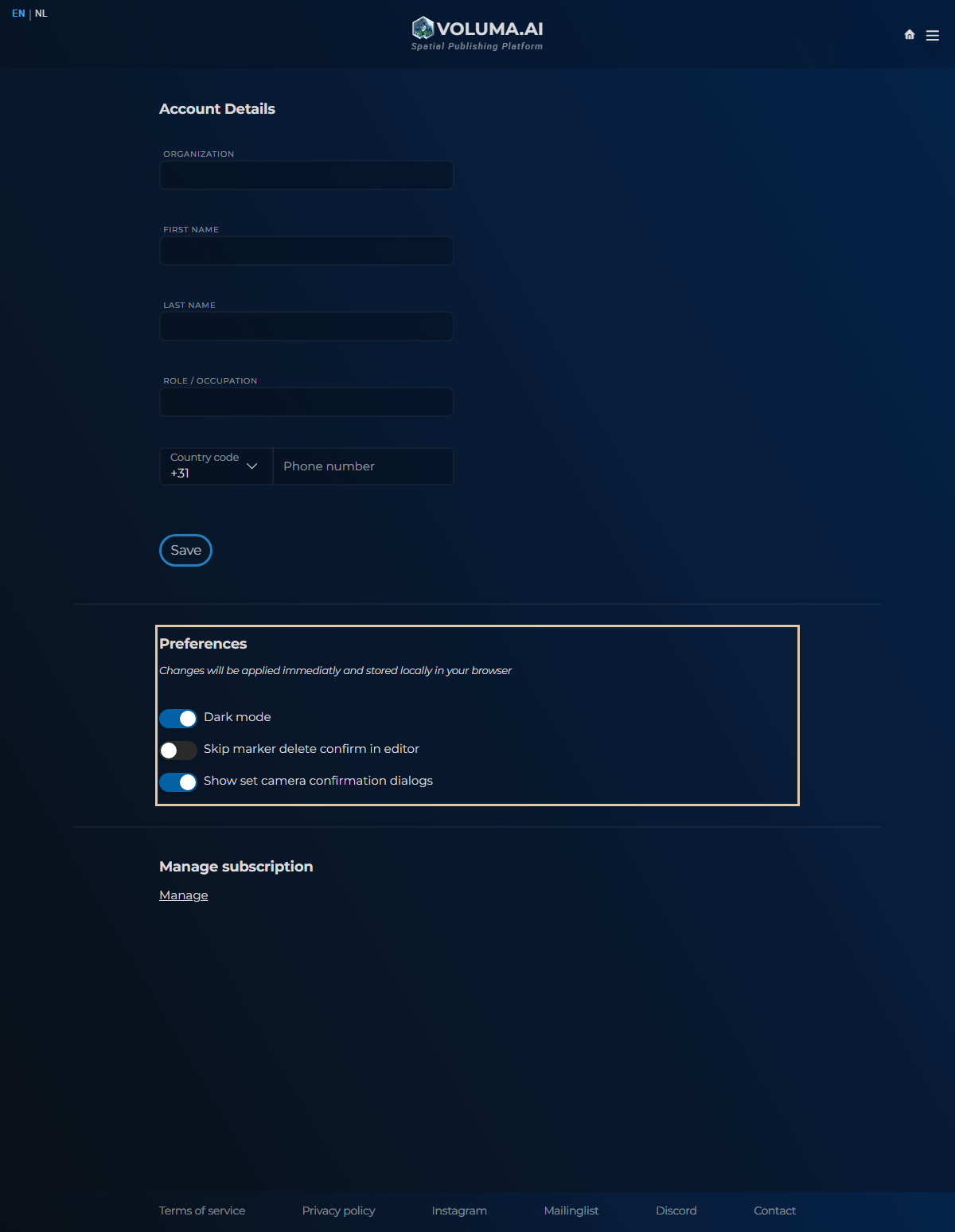Toggle the Dark mode switch
This screenshot has width=955, height=1232.
[178, 718]
